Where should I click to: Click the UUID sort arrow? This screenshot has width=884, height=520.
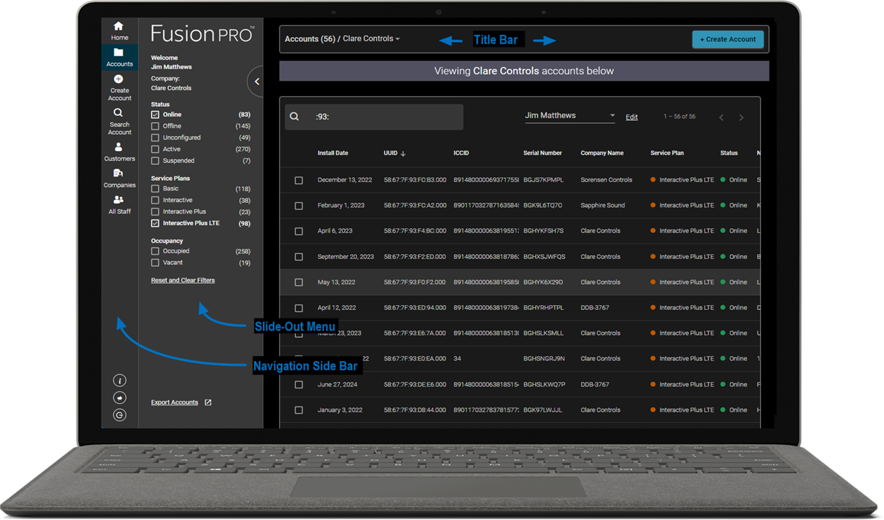(x=403, y=154)
